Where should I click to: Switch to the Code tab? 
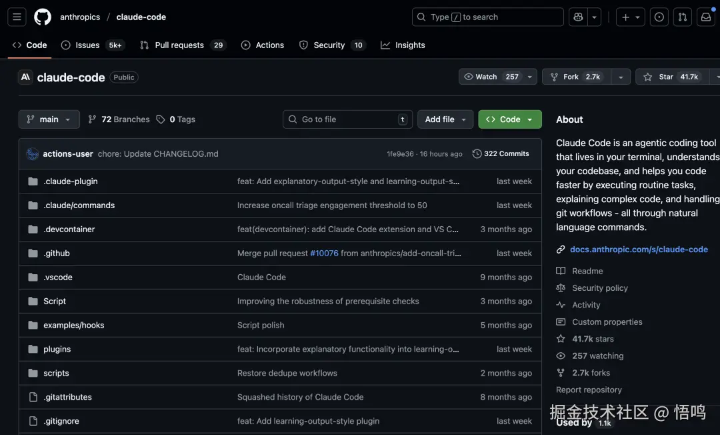tap(29, 45)
